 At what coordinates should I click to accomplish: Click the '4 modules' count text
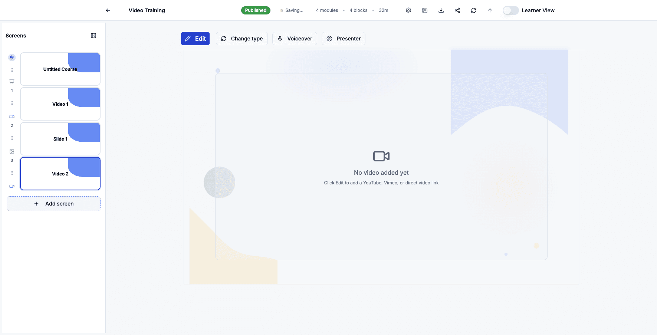point(327,10)
